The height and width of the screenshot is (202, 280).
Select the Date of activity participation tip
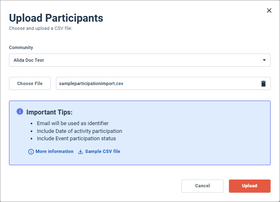[79, 131]
